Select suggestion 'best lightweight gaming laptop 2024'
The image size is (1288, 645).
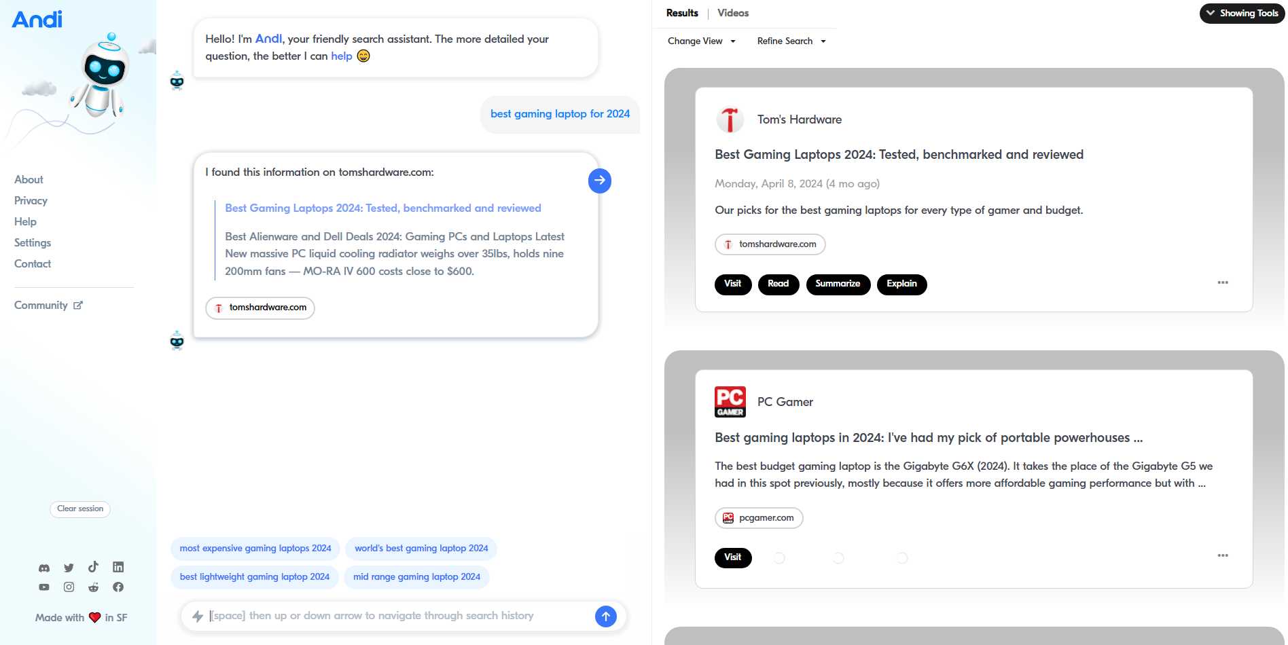(x=255, y=577)
